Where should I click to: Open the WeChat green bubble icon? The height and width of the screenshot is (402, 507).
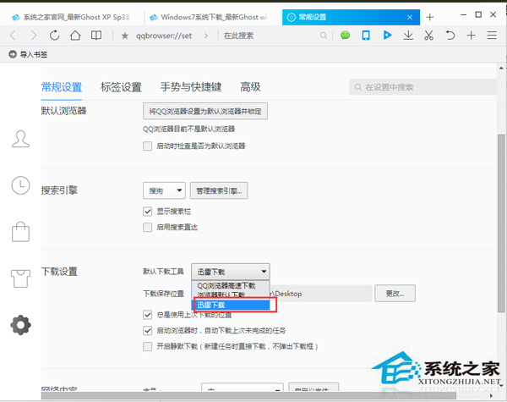[345, 35]
